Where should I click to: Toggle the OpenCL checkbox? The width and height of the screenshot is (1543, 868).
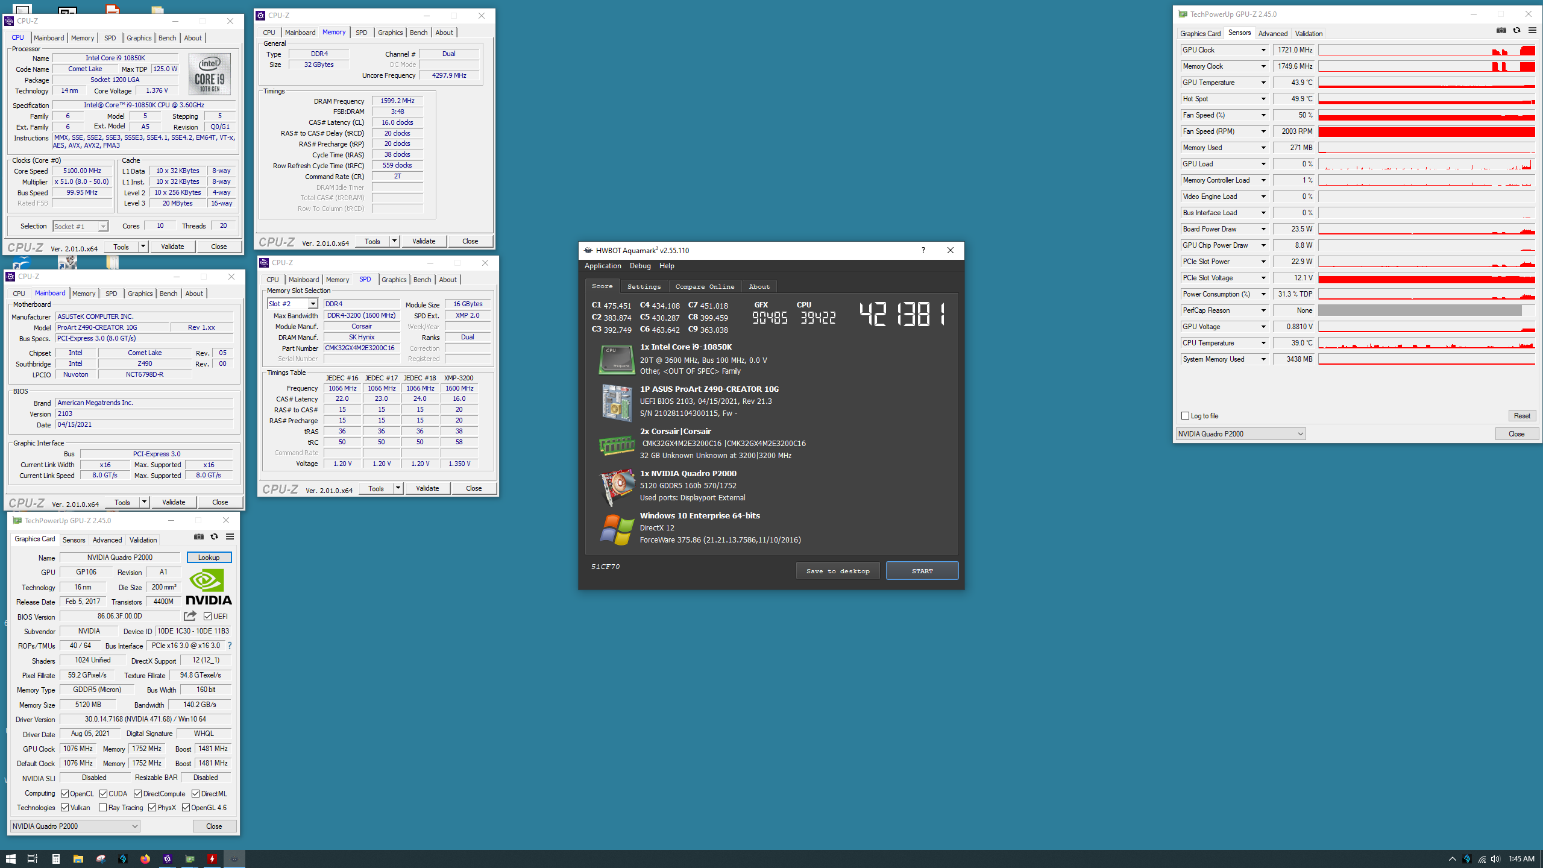point(64,793)
